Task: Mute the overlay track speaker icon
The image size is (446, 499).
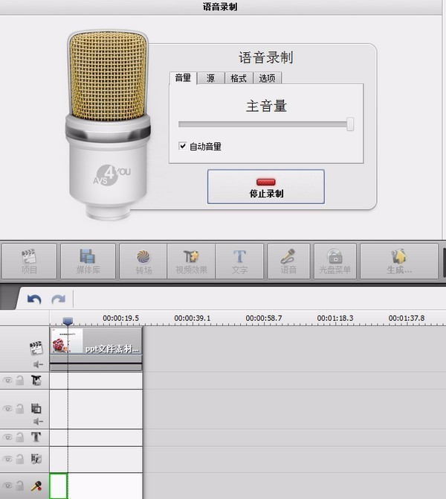Action: click(38, 422)
